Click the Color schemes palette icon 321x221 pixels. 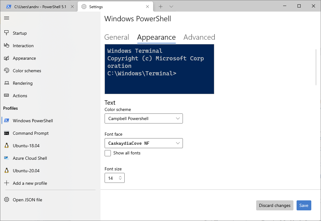(7, 70)
